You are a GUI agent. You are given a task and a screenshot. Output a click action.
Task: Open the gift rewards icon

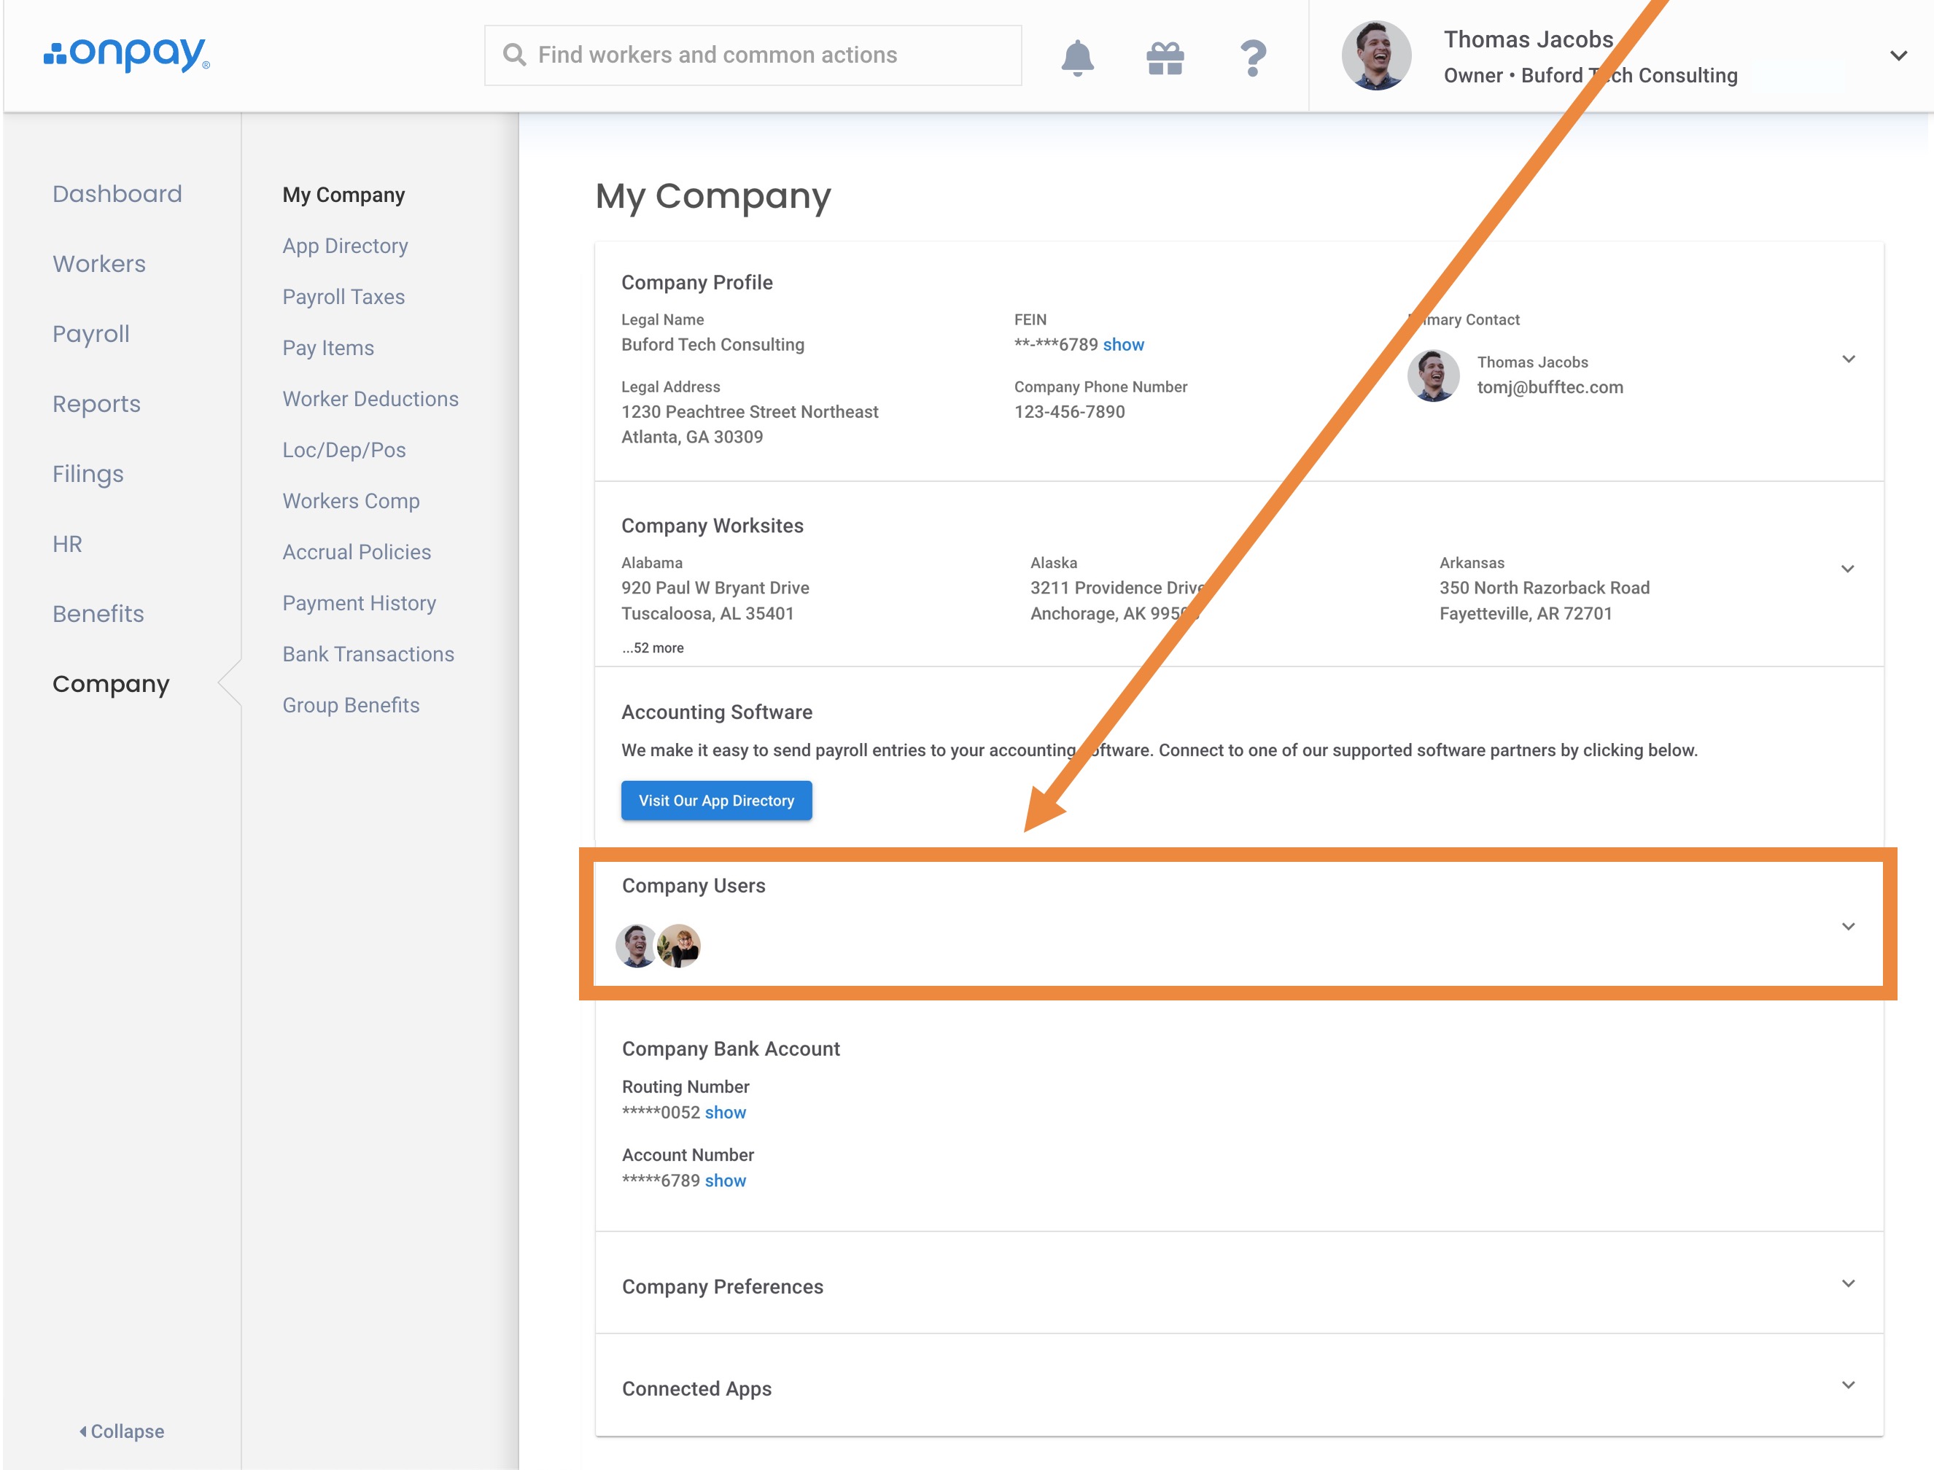(1165, 58)
